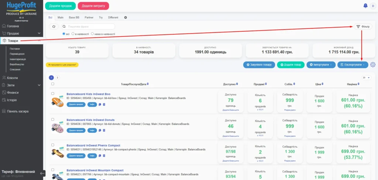Open the user avatar 'D' menu
This screenshot has width=378, height=180.
tap(372, 6)
